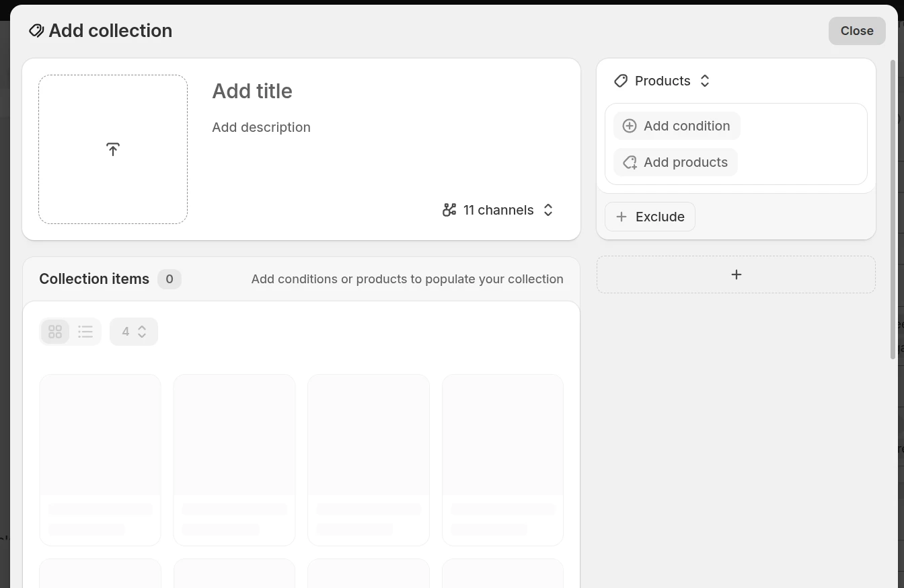Switch to list view layout
Image resolution: width=904 pixels, height=588 pixels.
[85, 332]
